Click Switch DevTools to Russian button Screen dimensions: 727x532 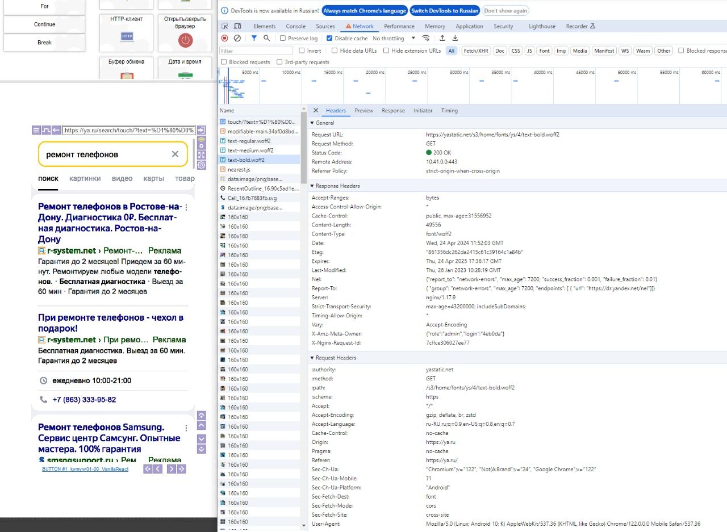point(445,11)
